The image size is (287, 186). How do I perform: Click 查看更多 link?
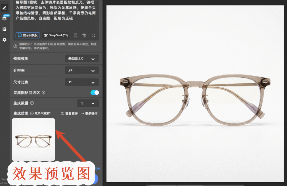point(70,113)
